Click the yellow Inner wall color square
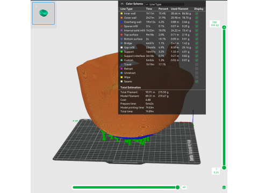 pos(121,13)
